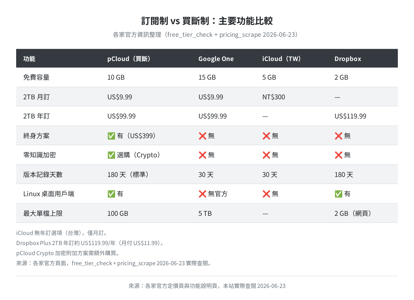Screen dimensions: 414x300
Task: Select the 版本記錄天數 row label
Action: tap(43, 175)
